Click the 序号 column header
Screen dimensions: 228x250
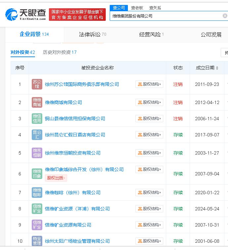point(20,68)
